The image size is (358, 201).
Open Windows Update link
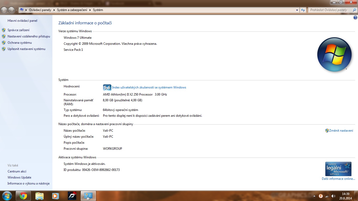[x=19, y=177]
